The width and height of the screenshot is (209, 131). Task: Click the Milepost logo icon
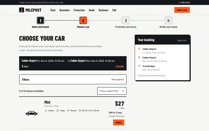pyautogui.click(x=21, y=10)
